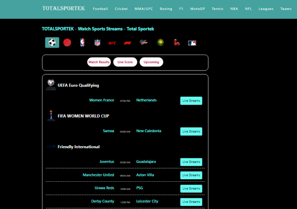Go to TOTALSPORTEK site logo home
Viewport: 297px width, 209px height.
pos(64,8)
